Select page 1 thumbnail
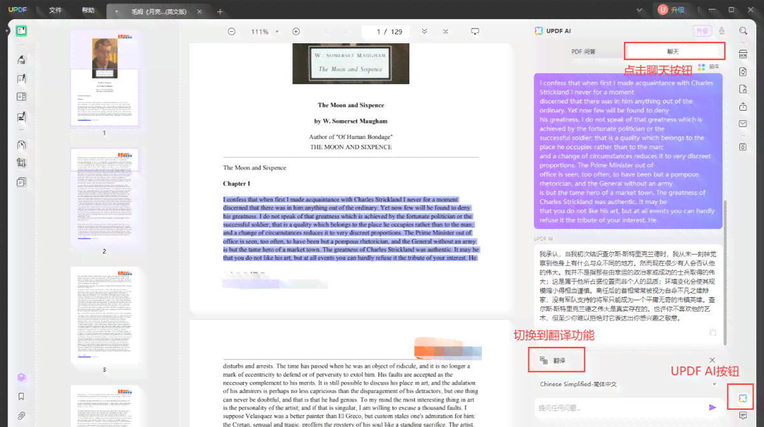The image size is (764, 427). [104, 79]
